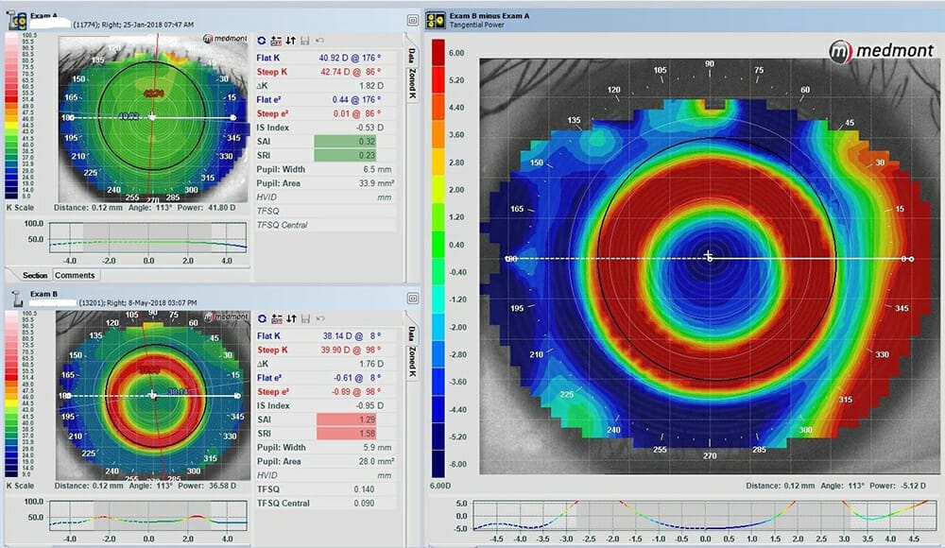Click the refresh icon in Exam B's data toolbar
Image resolution: width=945 pixels, height=548 pixels.
[x=263, y=318]
